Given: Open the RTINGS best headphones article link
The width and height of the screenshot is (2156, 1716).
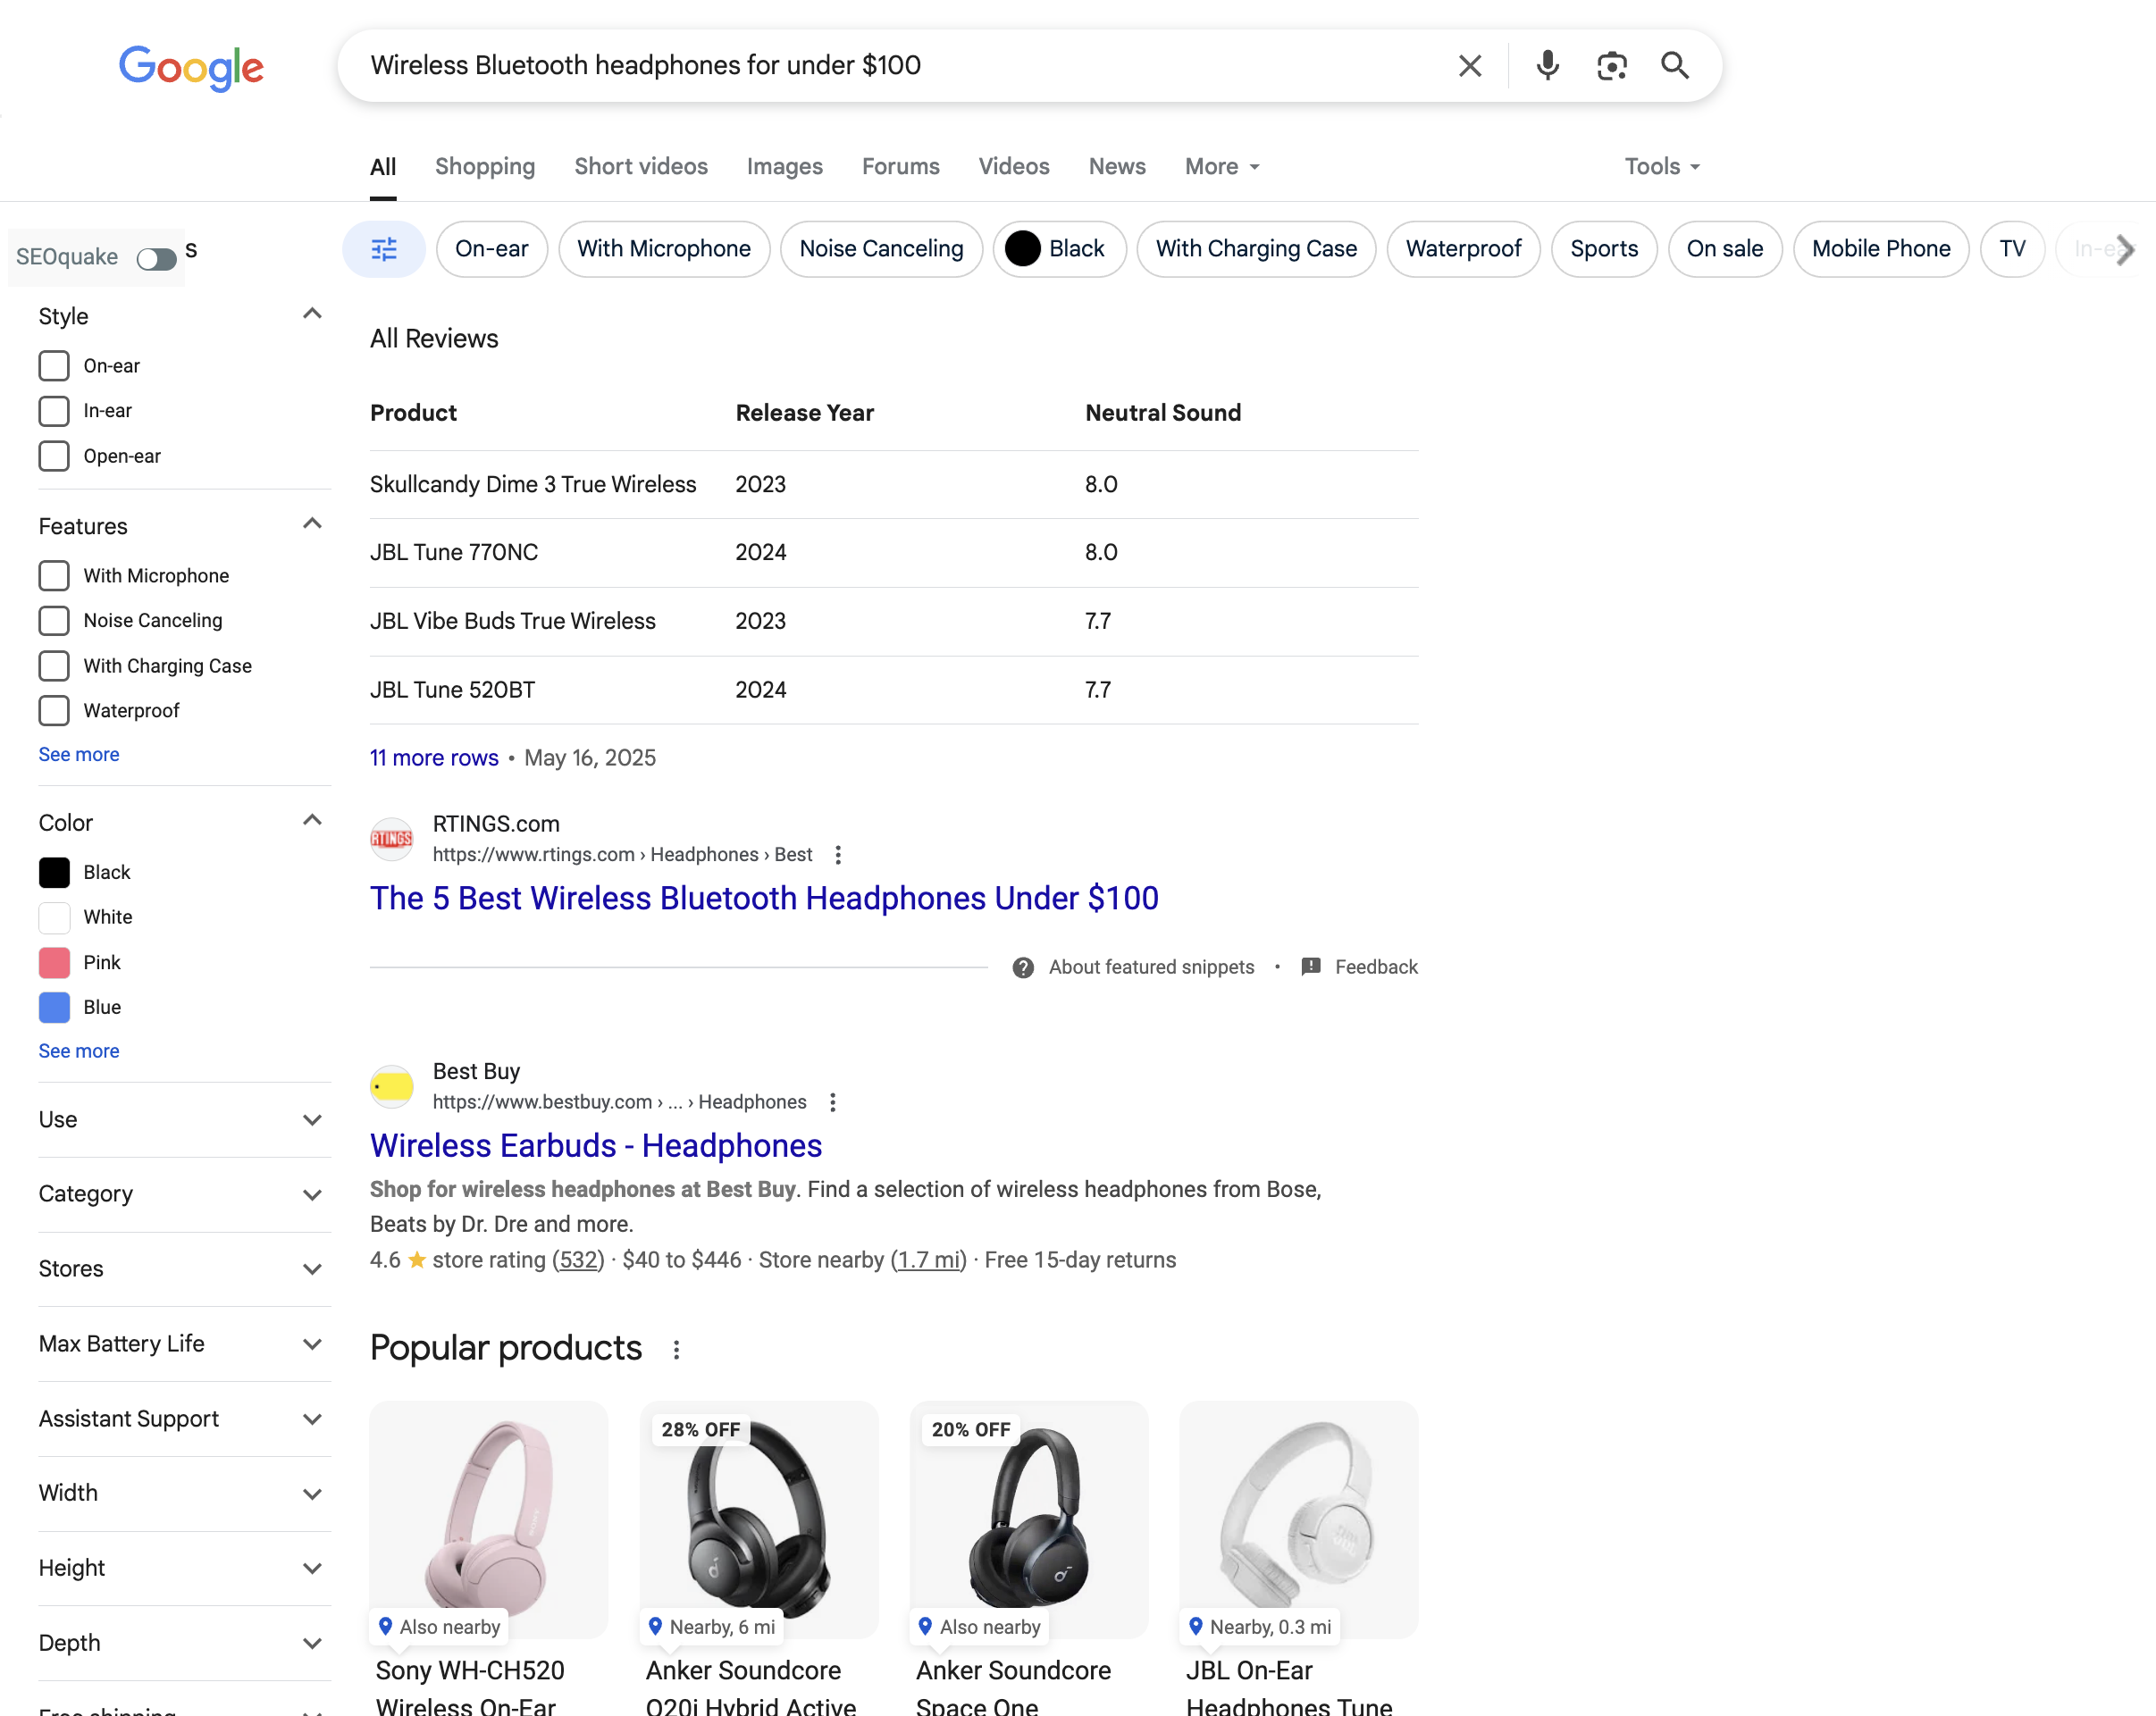Looking at the screenshot, I should (764, 898).
